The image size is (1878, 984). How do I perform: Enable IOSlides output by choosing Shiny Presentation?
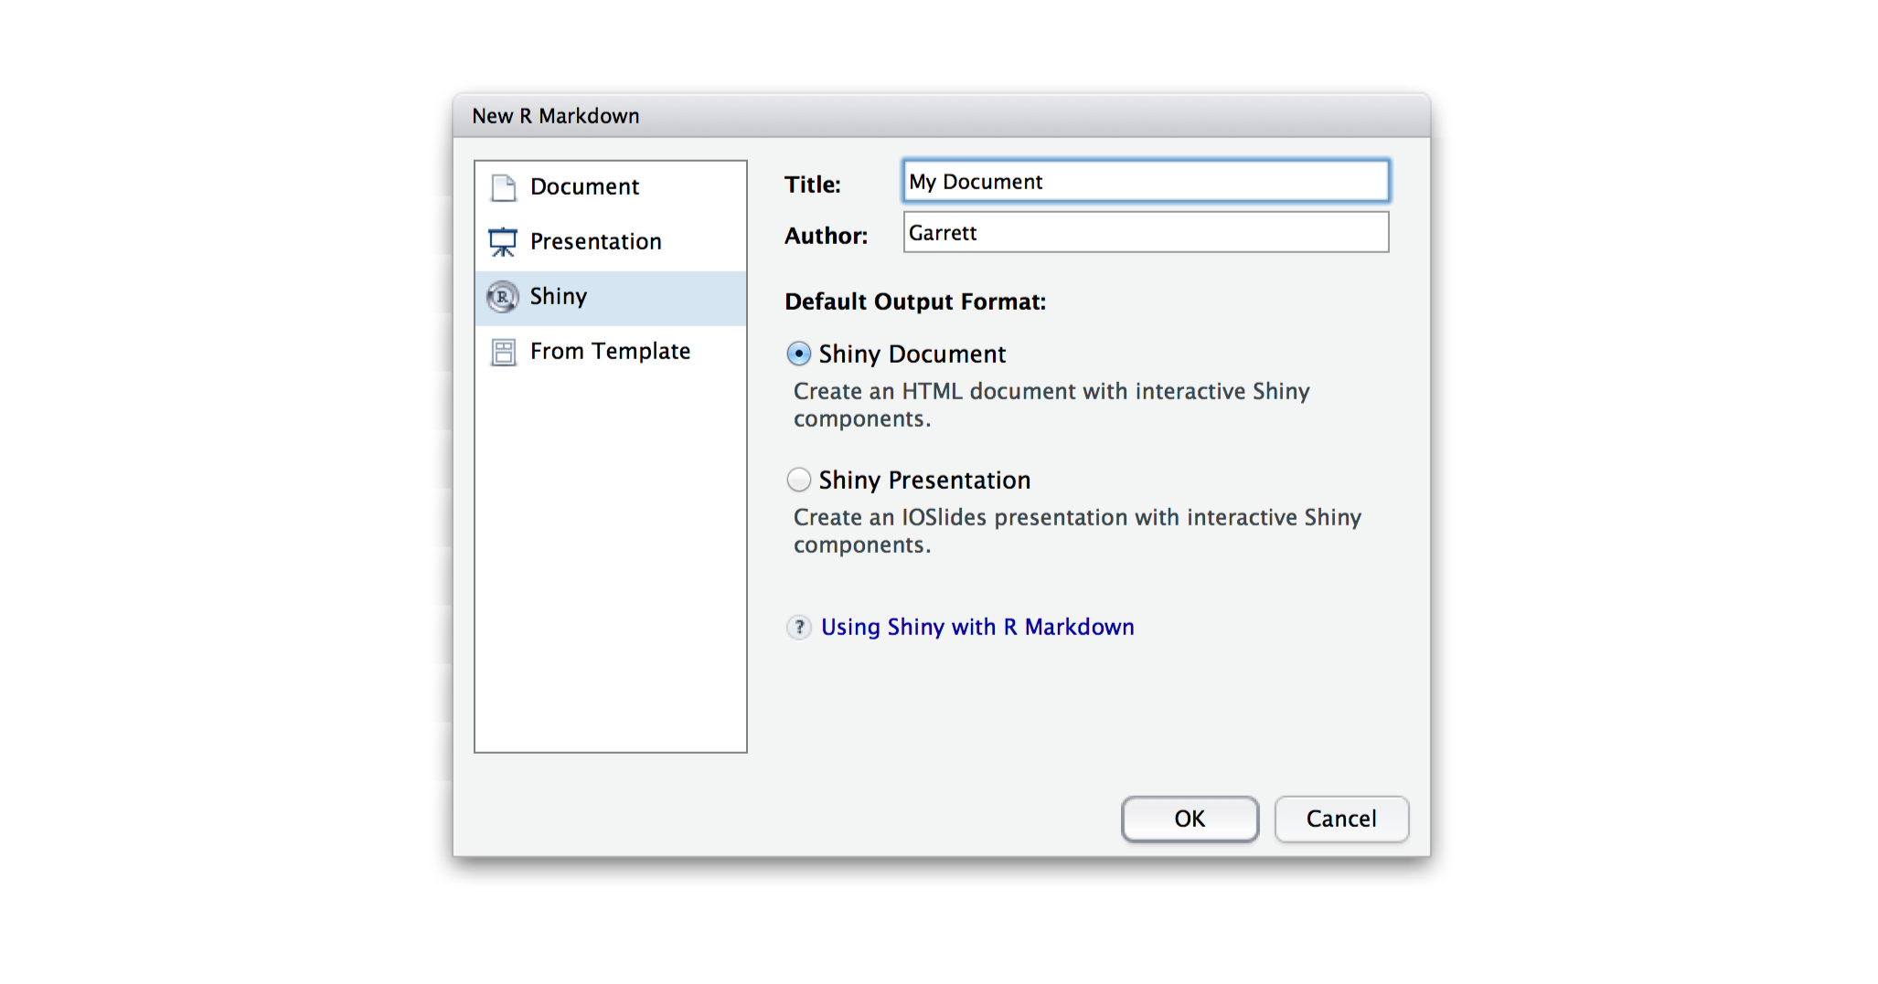[x=798, y=479]
